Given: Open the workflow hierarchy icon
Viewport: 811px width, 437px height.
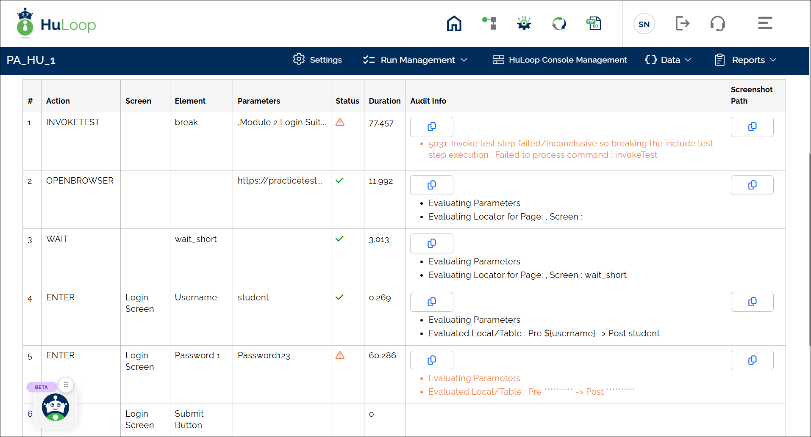Looking at the screenshot, I should (x=489, y=23).
